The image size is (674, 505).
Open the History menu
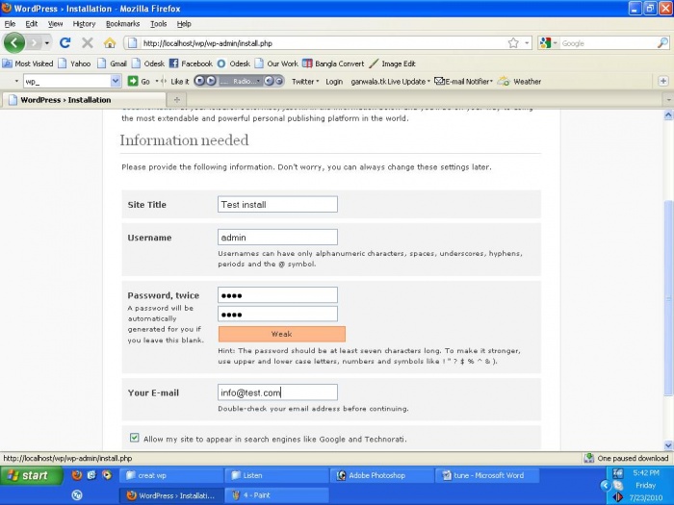[x=84, y=24]
